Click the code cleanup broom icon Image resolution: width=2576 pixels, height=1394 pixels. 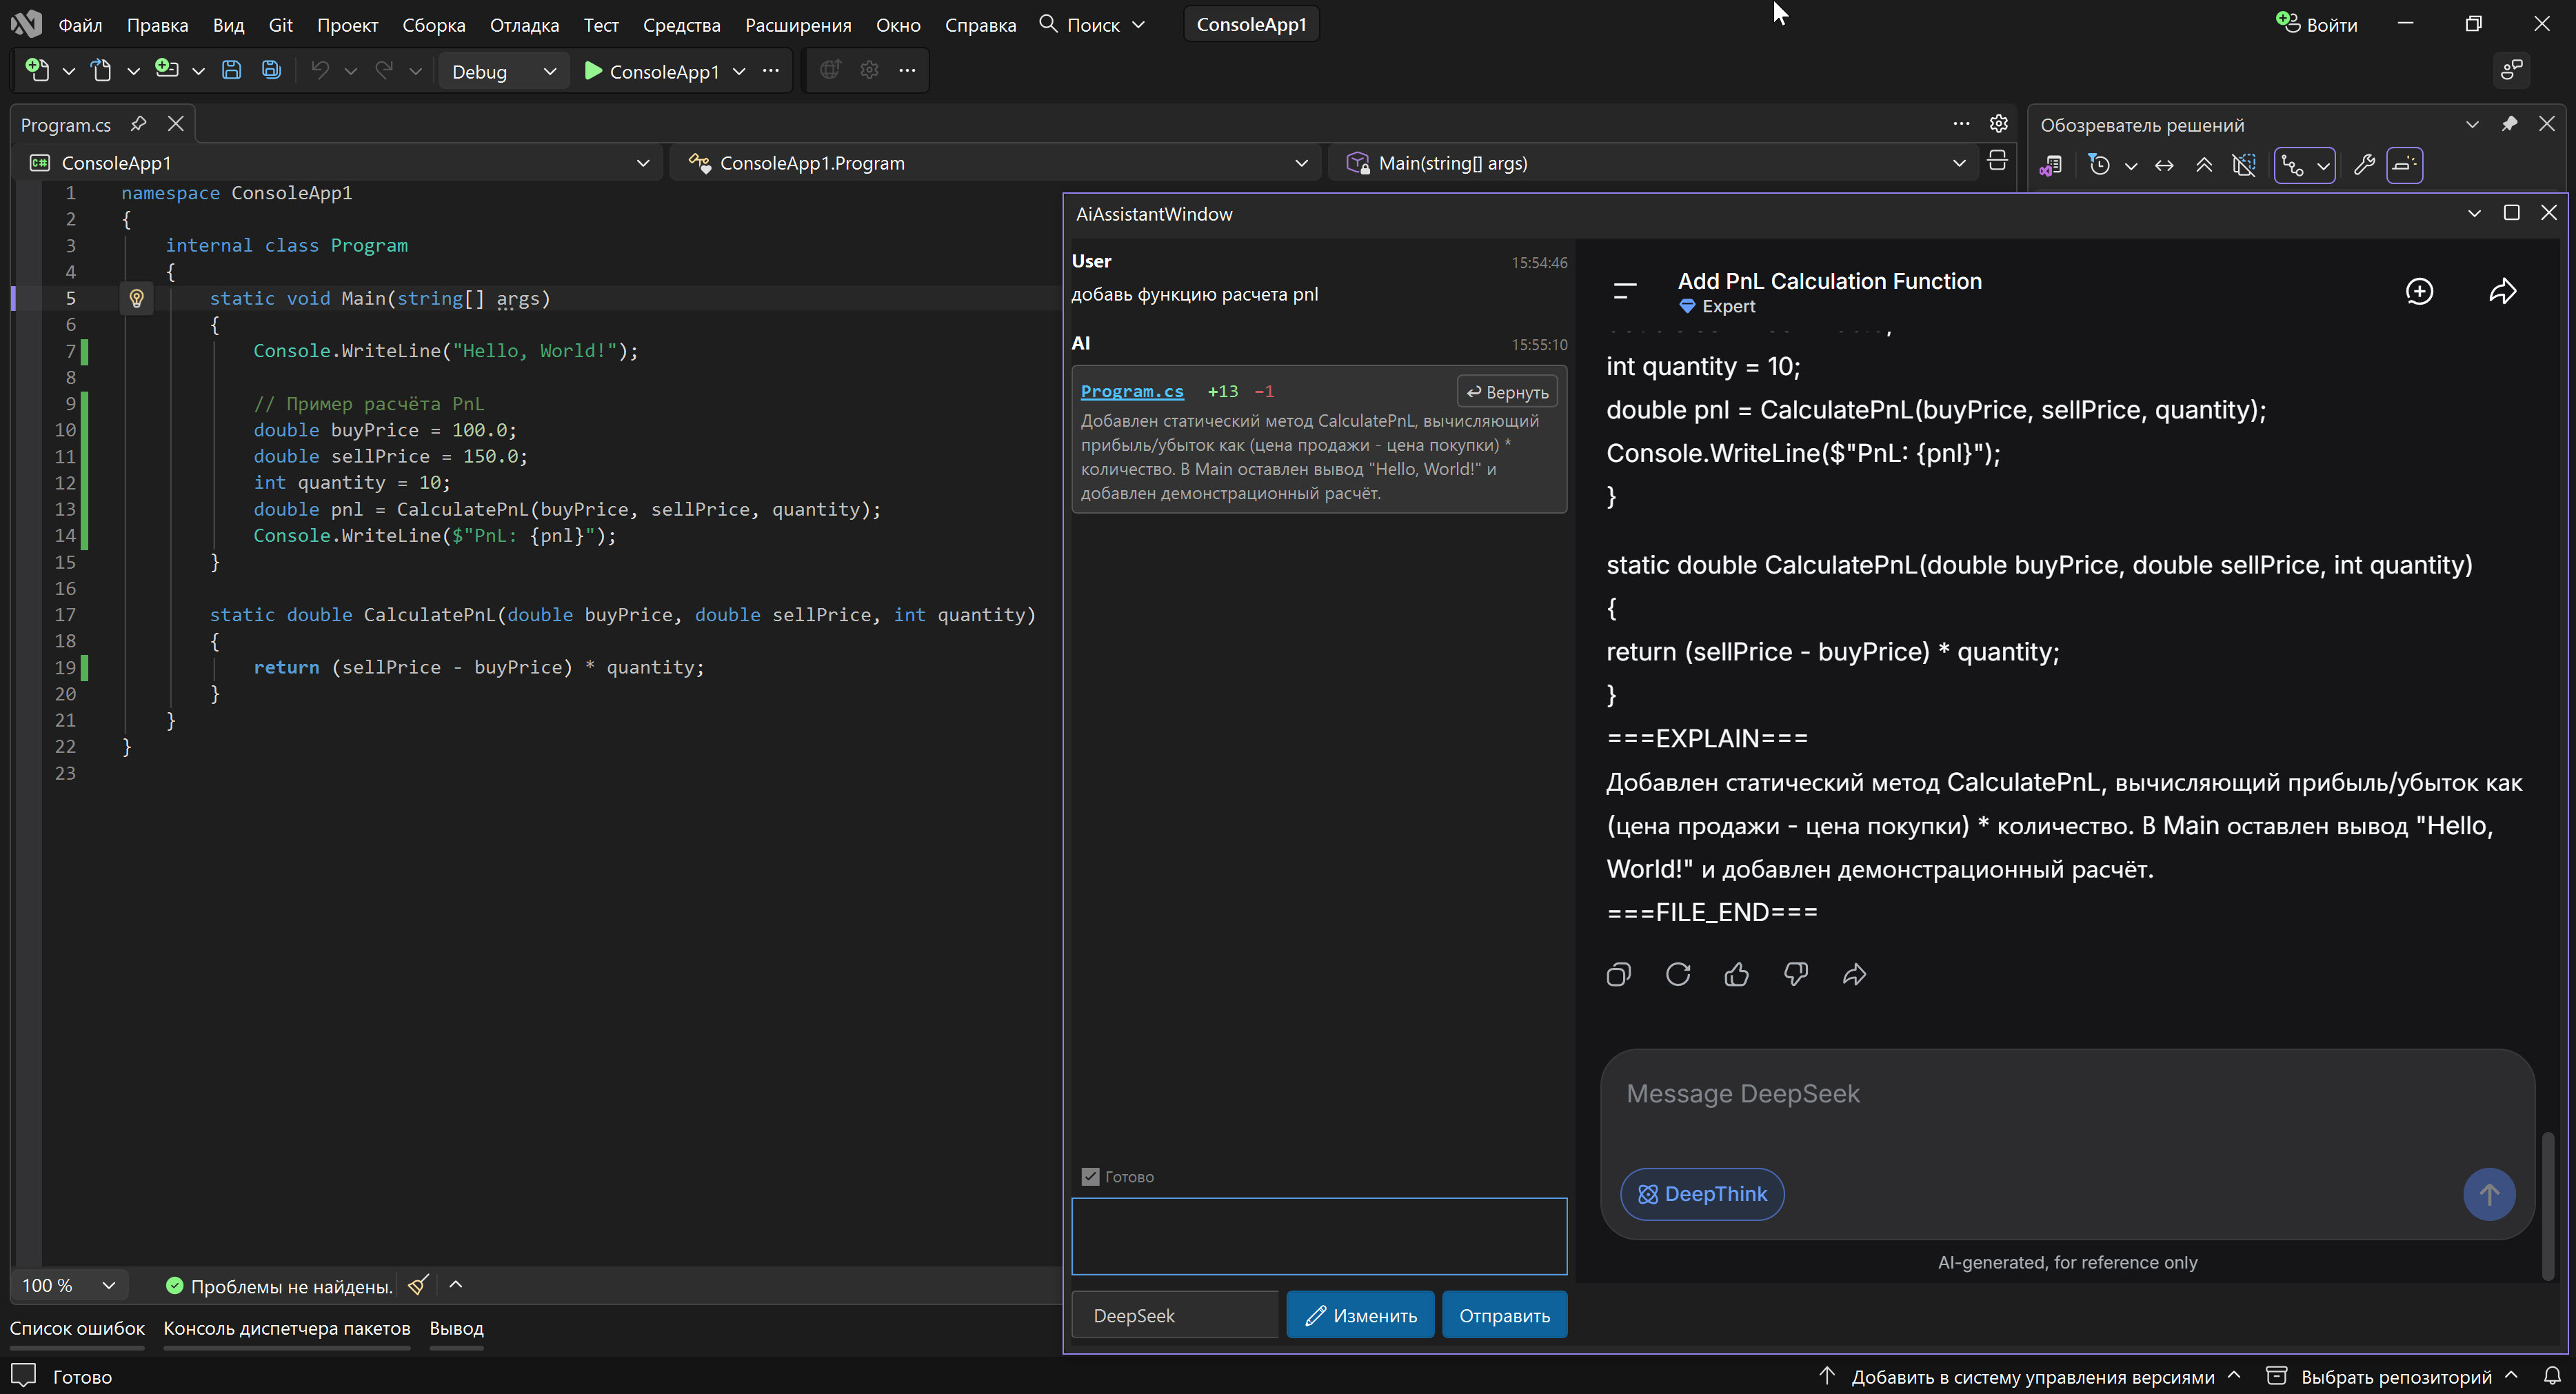tap(418, 1285)
